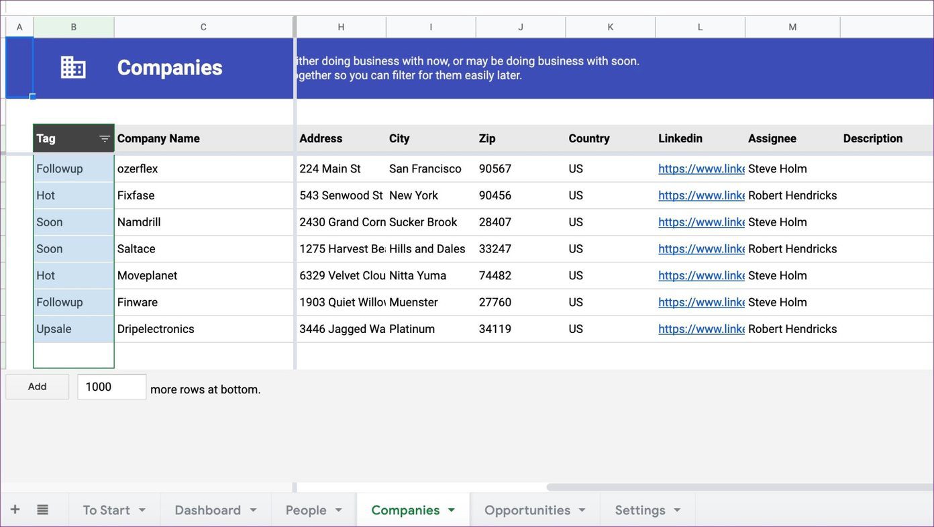Select column M header
The height and width of the screenshot is (527, 934).
tap(792, 27)
